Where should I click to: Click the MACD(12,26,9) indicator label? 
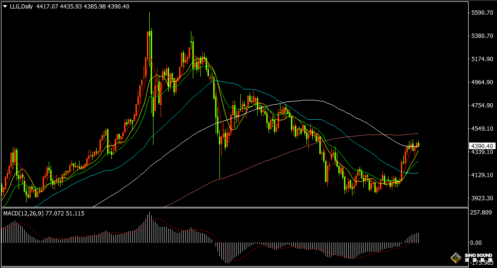[24, 214]
